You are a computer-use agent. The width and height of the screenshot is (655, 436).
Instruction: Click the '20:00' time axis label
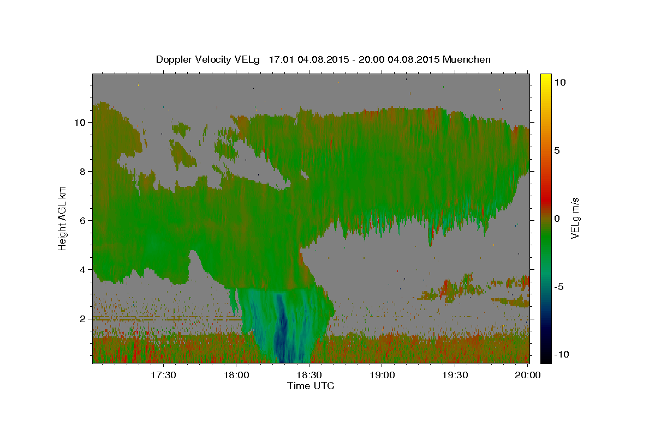pyautogui.click(x=528, y=375)
